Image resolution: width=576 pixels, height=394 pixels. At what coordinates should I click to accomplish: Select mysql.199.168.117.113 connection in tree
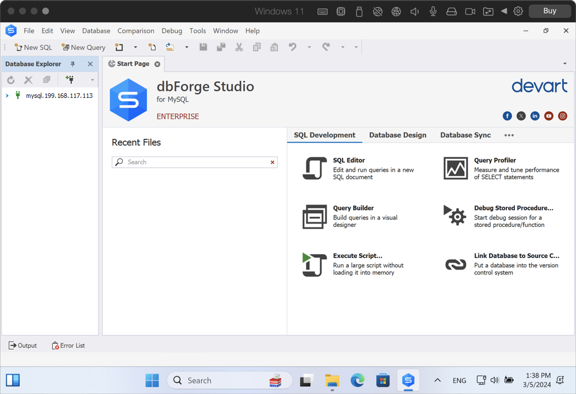[59, 96]
